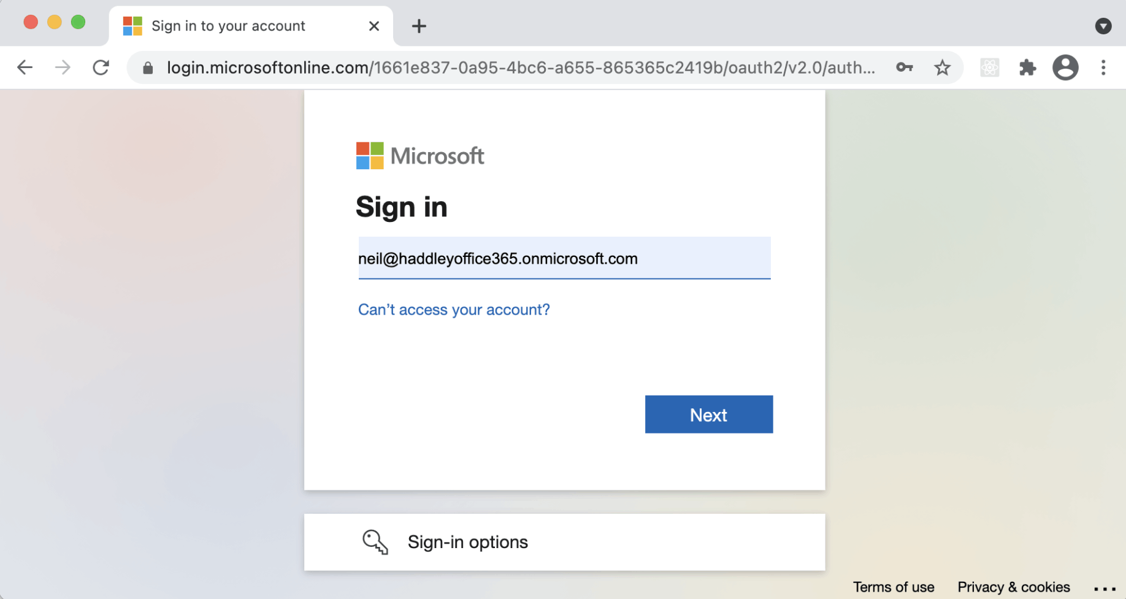The height and width of the screenshot is (599, 1126).
Task: Open the tab search dropdown arrow
Action: tap(1103, 26)
